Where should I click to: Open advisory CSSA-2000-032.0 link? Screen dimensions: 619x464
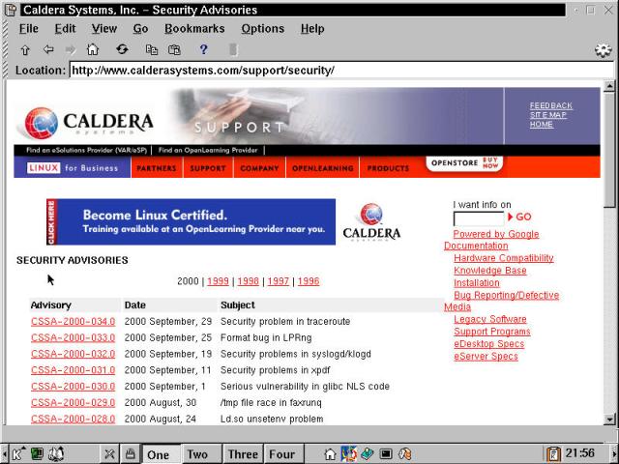(x=74, y=354)
